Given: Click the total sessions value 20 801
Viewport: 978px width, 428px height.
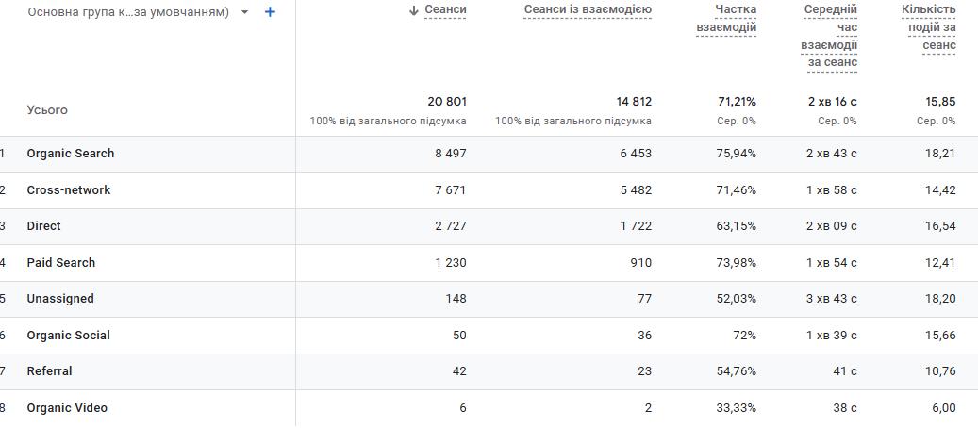Looking at the screenshot, I should (x=446, y=102).
